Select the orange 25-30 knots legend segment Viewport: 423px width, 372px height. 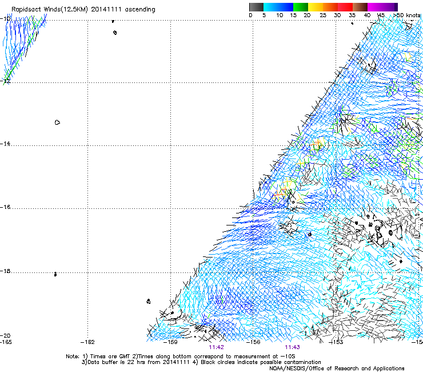point(330,7)
